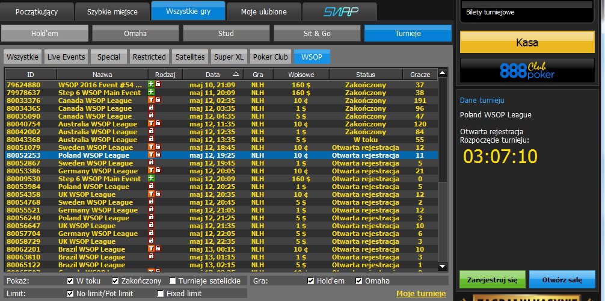Sort tournaments by Gra column
Image resolution: width=605 pixels, height=301 pixels.
258,74
